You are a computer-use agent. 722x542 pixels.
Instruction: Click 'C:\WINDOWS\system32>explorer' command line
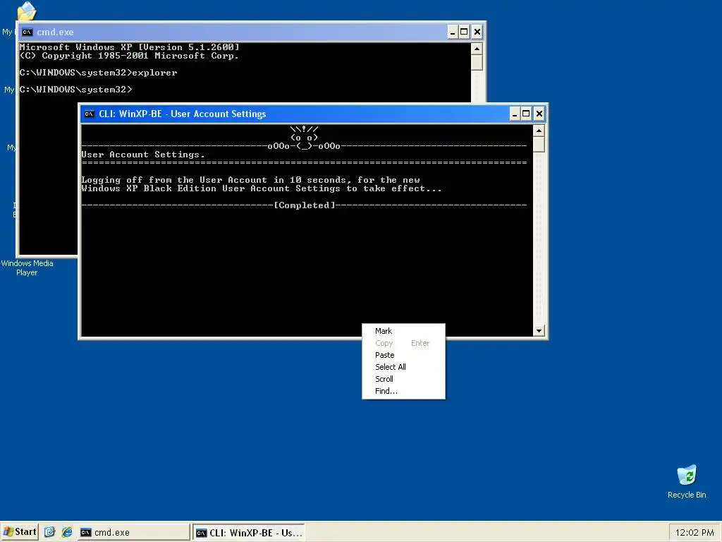pos(98,73)
